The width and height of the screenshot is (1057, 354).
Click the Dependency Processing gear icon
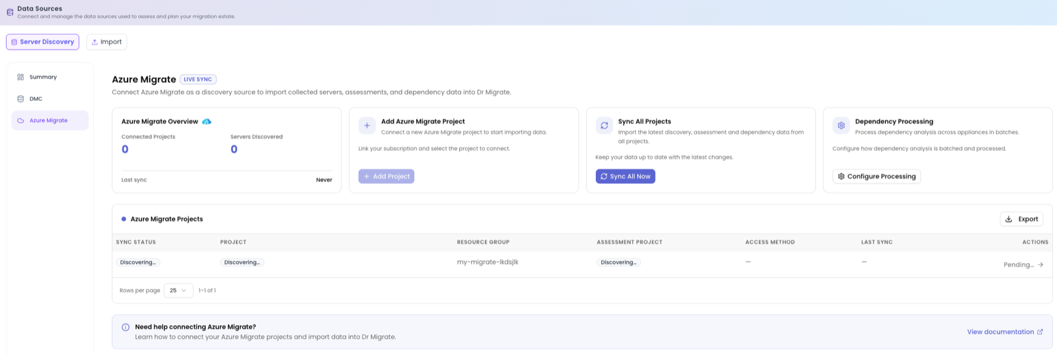841,125
